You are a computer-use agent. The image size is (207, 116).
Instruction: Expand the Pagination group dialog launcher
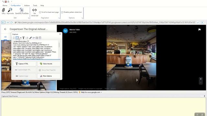[59, 18]
